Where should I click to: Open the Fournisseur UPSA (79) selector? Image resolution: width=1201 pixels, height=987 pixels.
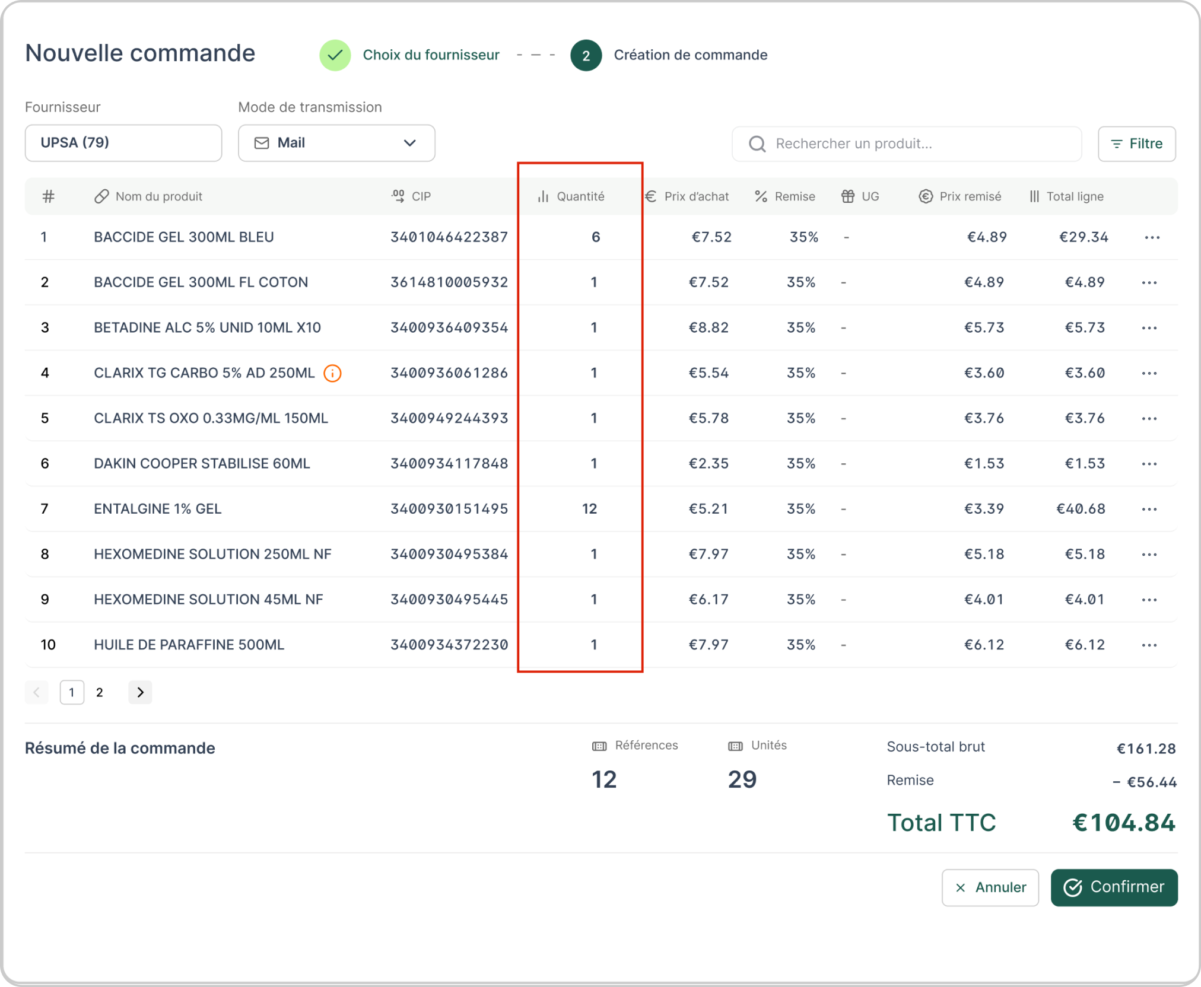coord(123,143)
